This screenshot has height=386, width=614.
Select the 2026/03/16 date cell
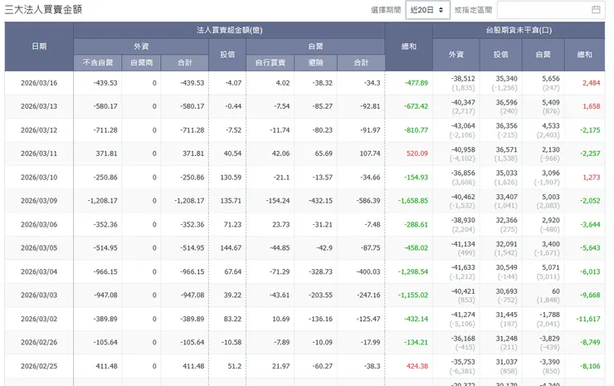pyautogui.click(x=39, y=83)
